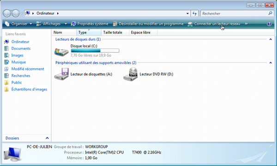Click the 1,00 Go memory value
277x166 pixels.
coord(91,158)
